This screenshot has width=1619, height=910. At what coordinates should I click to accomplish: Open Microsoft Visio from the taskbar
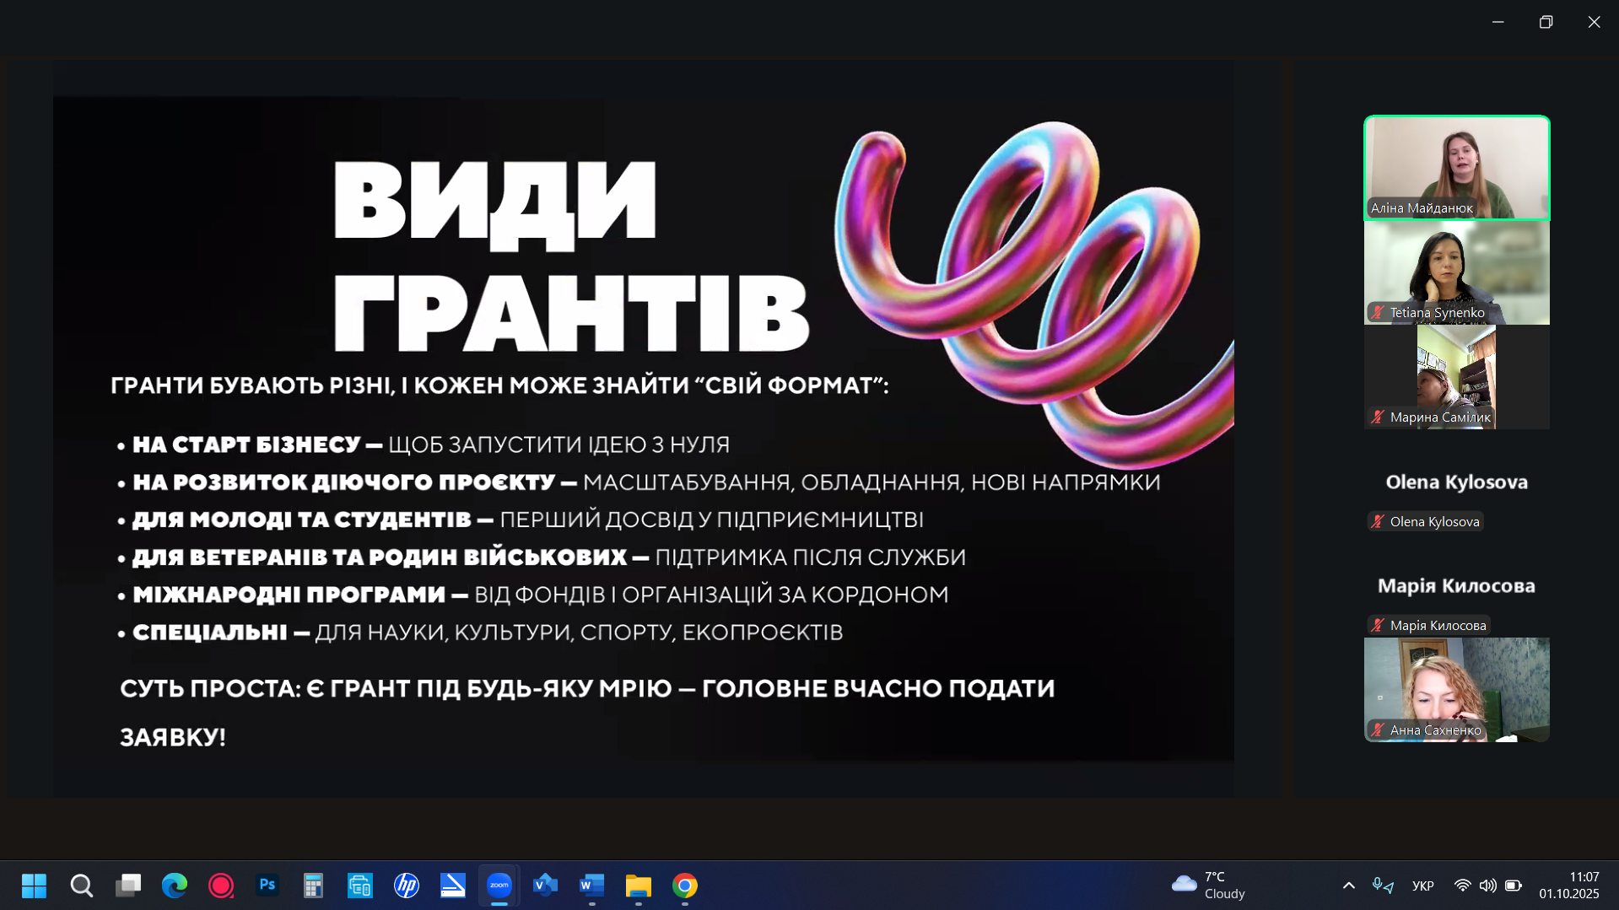pyautogui.click(x=545, y=886)
